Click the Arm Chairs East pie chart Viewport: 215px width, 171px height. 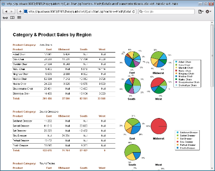pyautogui.click(x=132, y=59)
